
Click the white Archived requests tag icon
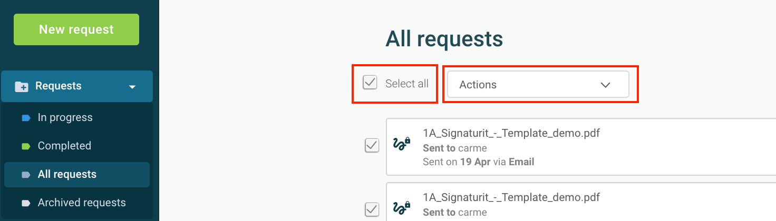click(x=26, y=203)
